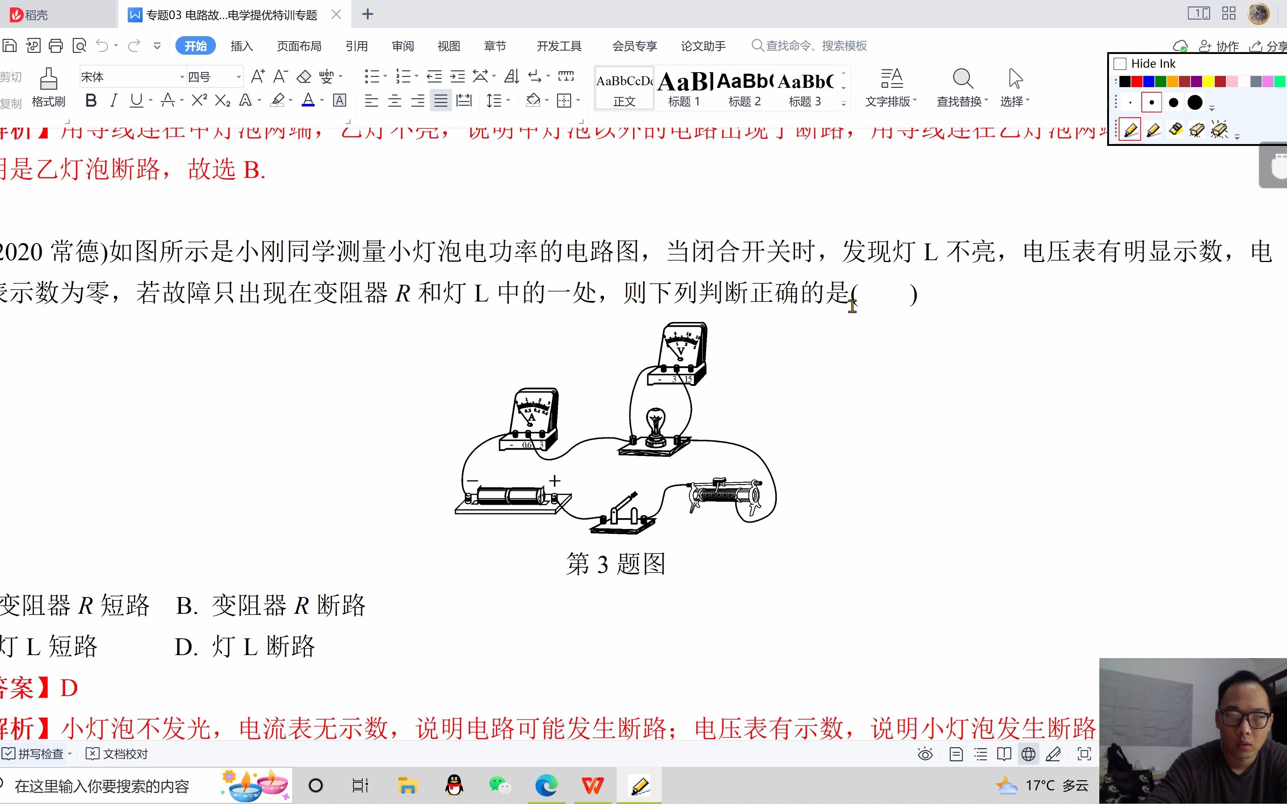The width and height of the screenshot is (1287, 804).
Task: Click the 文档校对 (Proofread) button
Action: 117,754
